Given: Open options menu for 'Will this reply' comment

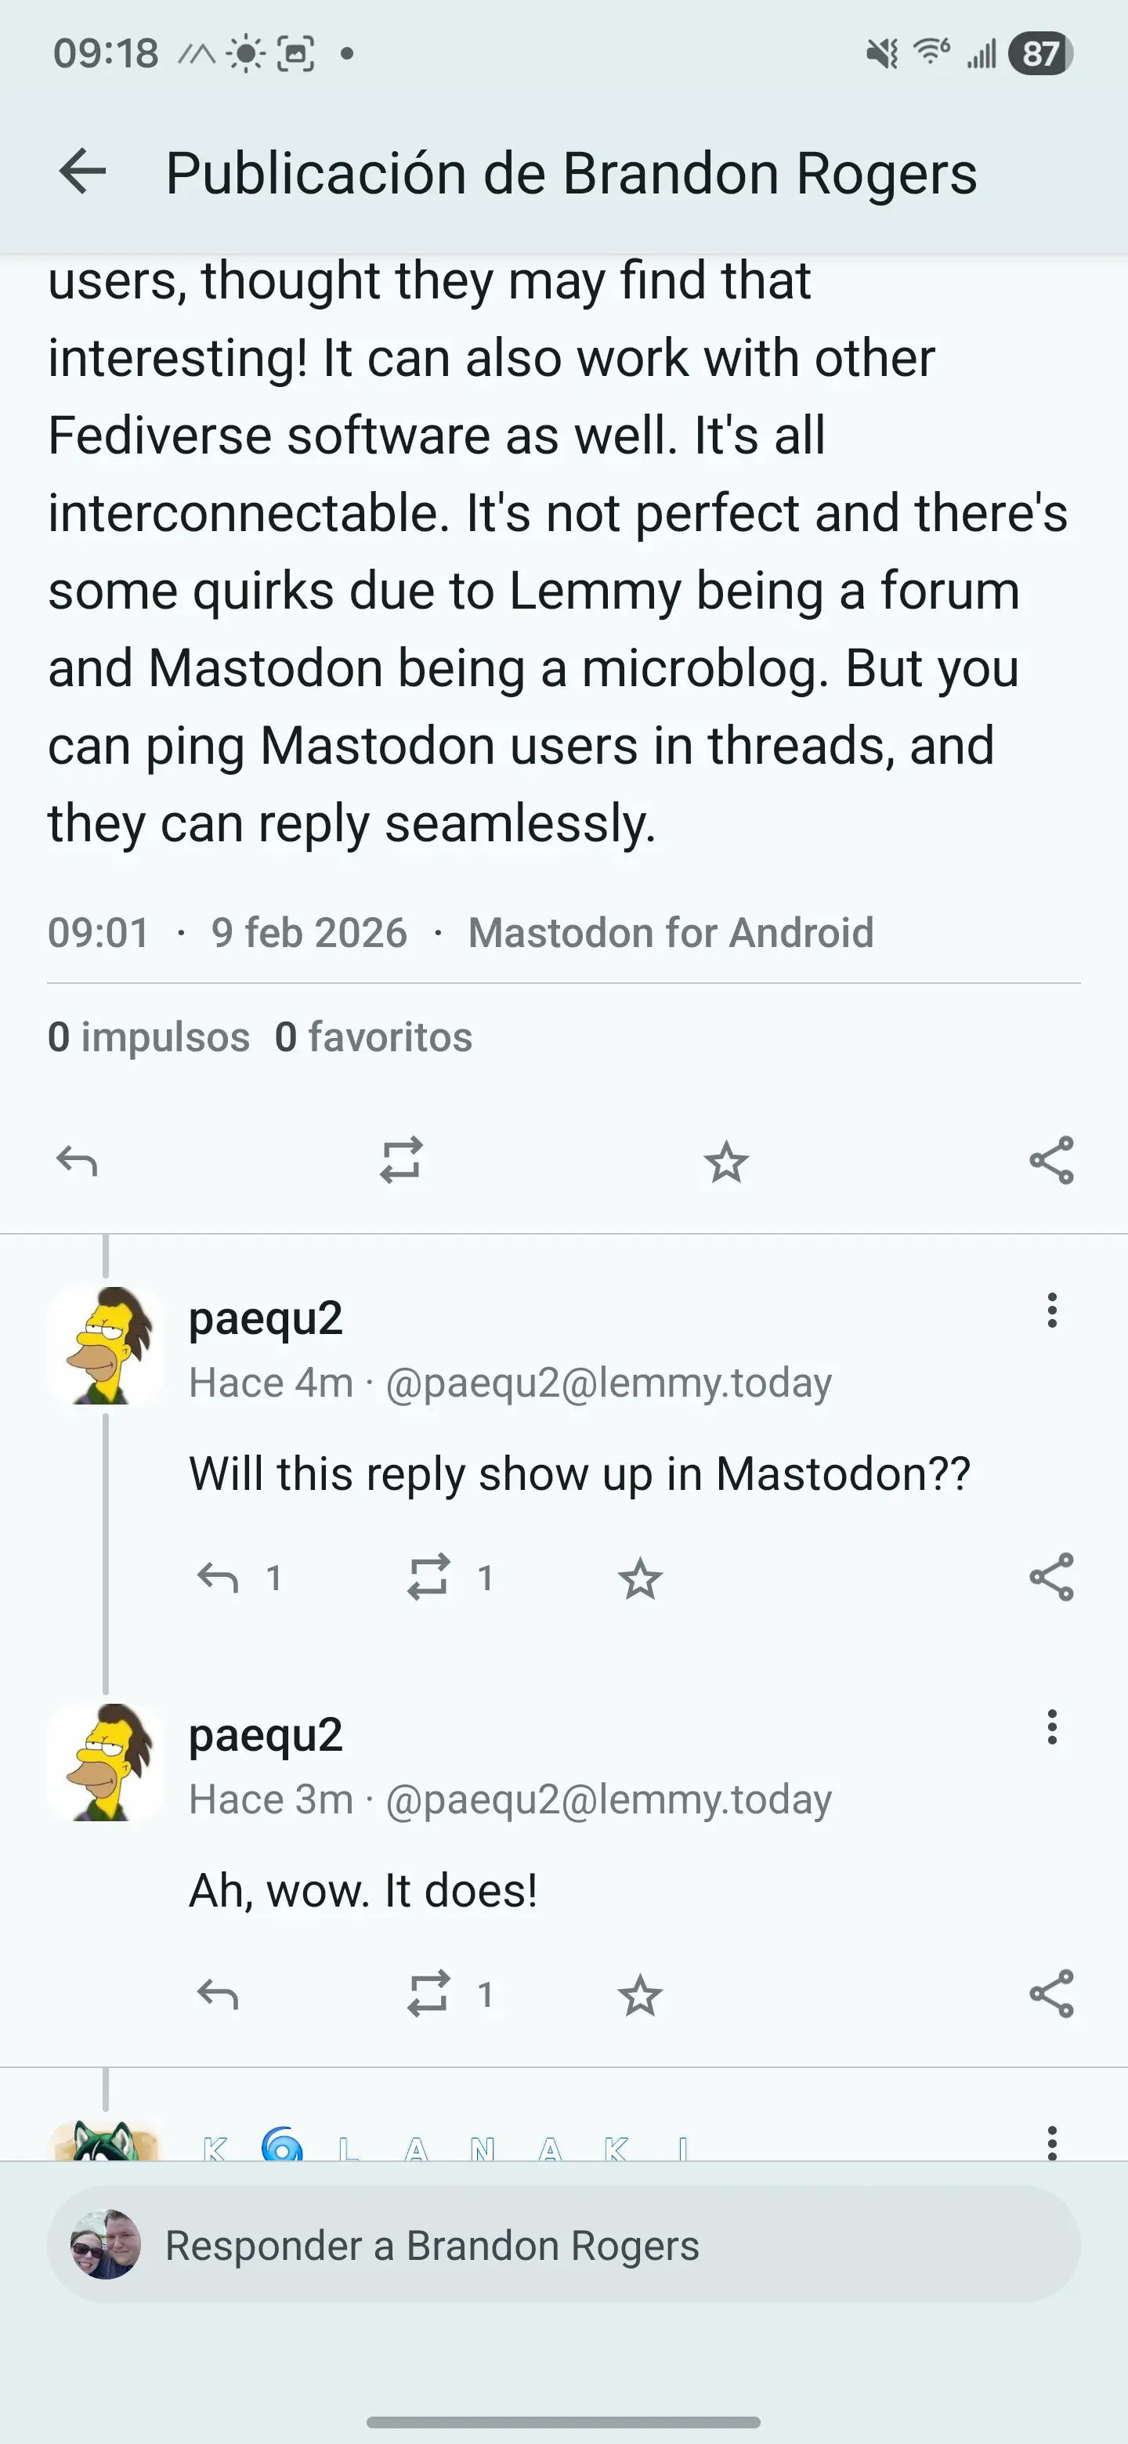Looking at the screenshot, I should (x=1051, y=1311).
